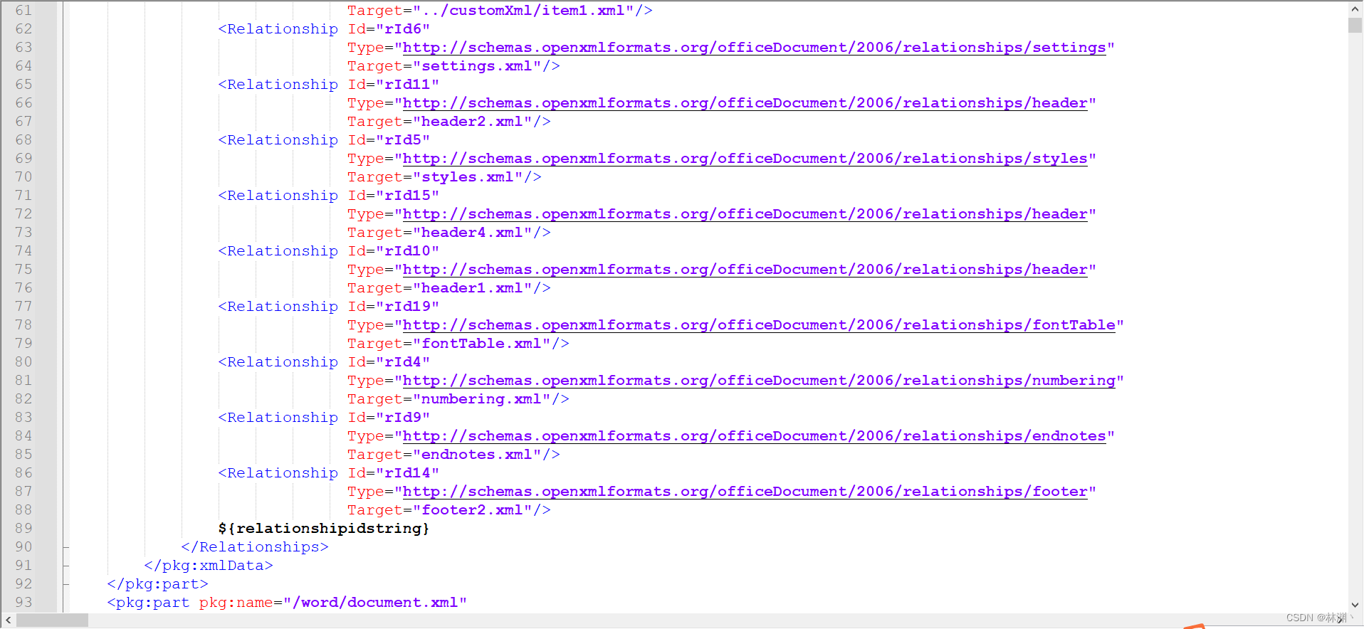Click Target="../customXml/item1.xml" value
This screenshot has width=1364, height=629.
tap(523, 11)
